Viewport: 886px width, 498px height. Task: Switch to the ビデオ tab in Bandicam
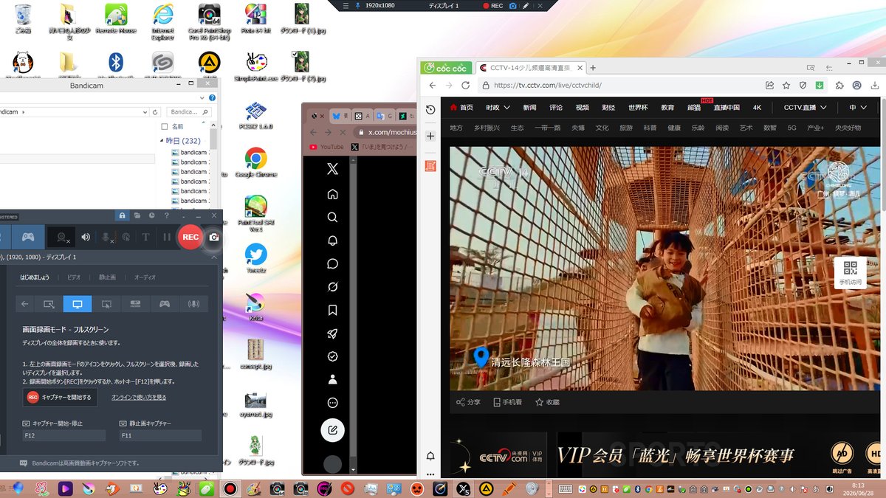point(74,277)
